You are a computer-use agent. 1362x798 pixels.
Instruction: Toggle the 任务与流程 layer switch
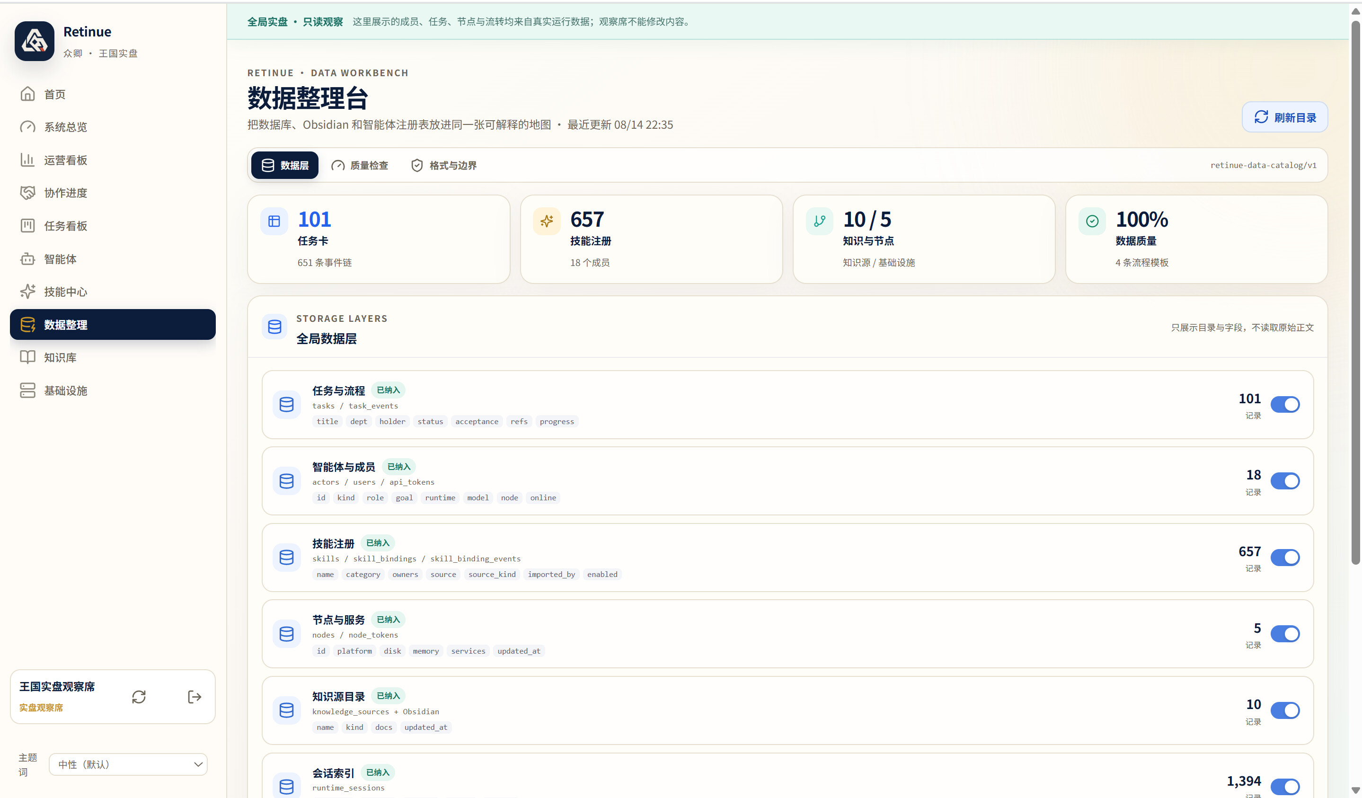[1285, 404]
